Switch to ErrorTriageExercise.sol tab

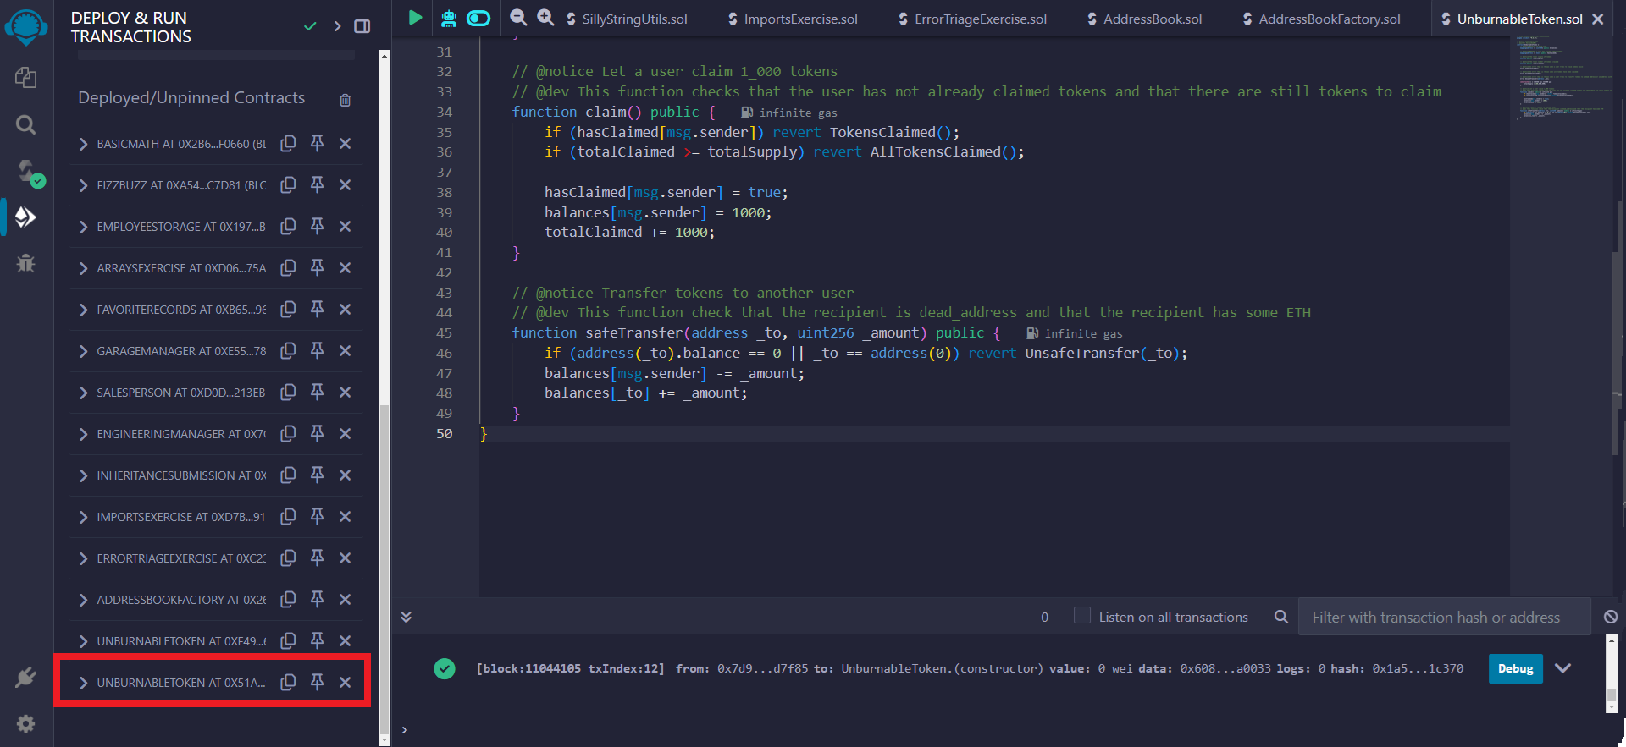[x=971, y=19]
